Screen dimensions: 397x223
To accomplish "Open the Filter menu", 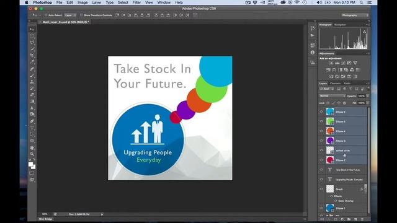I will [x=136, y=2].
